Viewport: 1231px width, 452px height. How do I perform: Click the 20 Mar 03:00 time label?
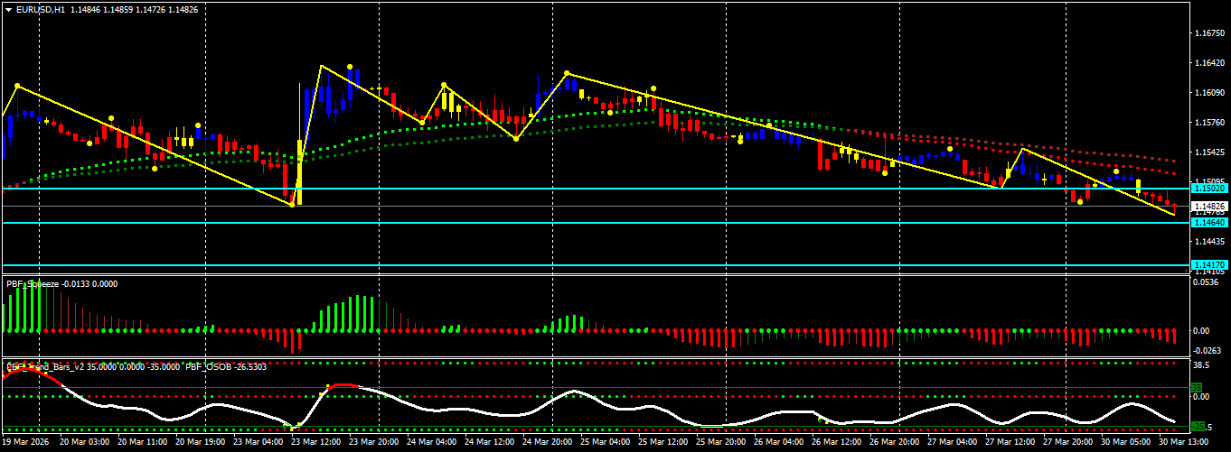tap(85, 444)
